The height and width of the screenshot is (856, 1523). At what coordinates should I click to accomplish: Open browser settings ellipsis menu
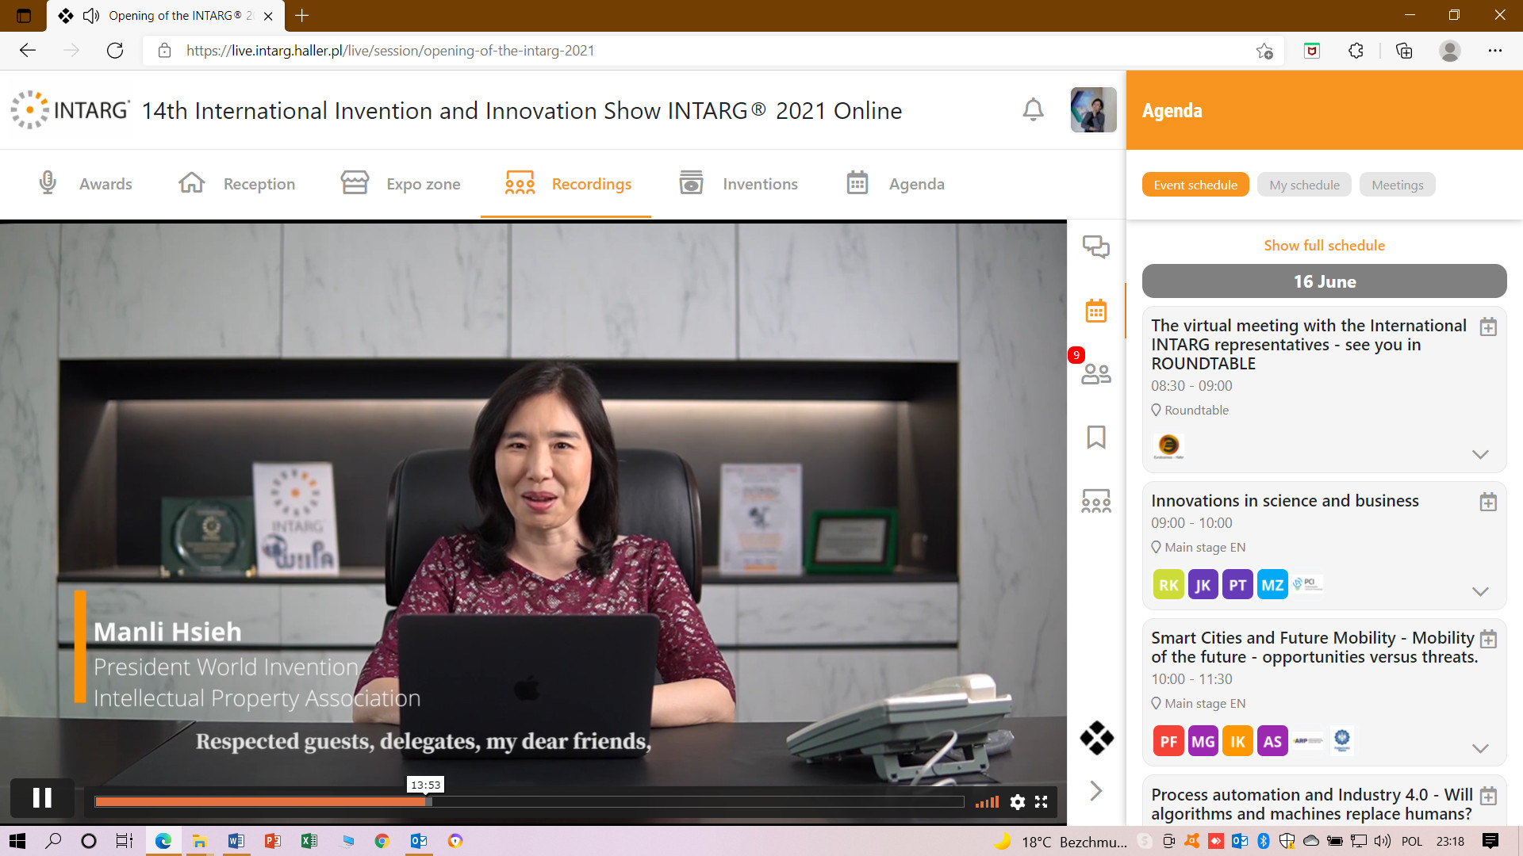point(1494,51)
